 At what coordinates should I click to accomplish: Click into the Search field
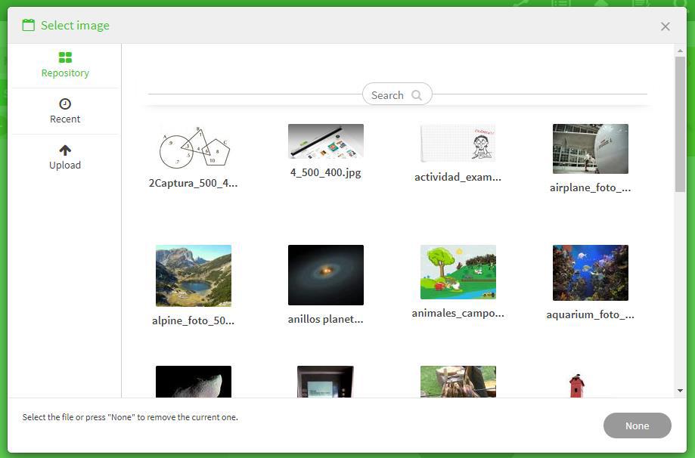[387, 95]
